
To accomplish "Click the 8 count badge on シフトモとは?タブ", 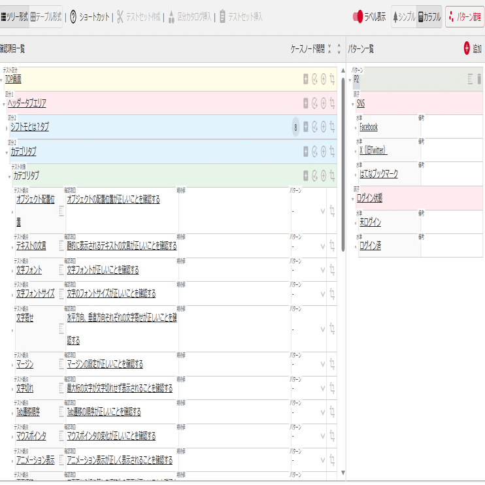I will pos(295,127).
